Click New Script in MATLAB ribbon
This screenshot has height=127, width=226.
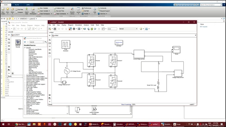[3, 11]
